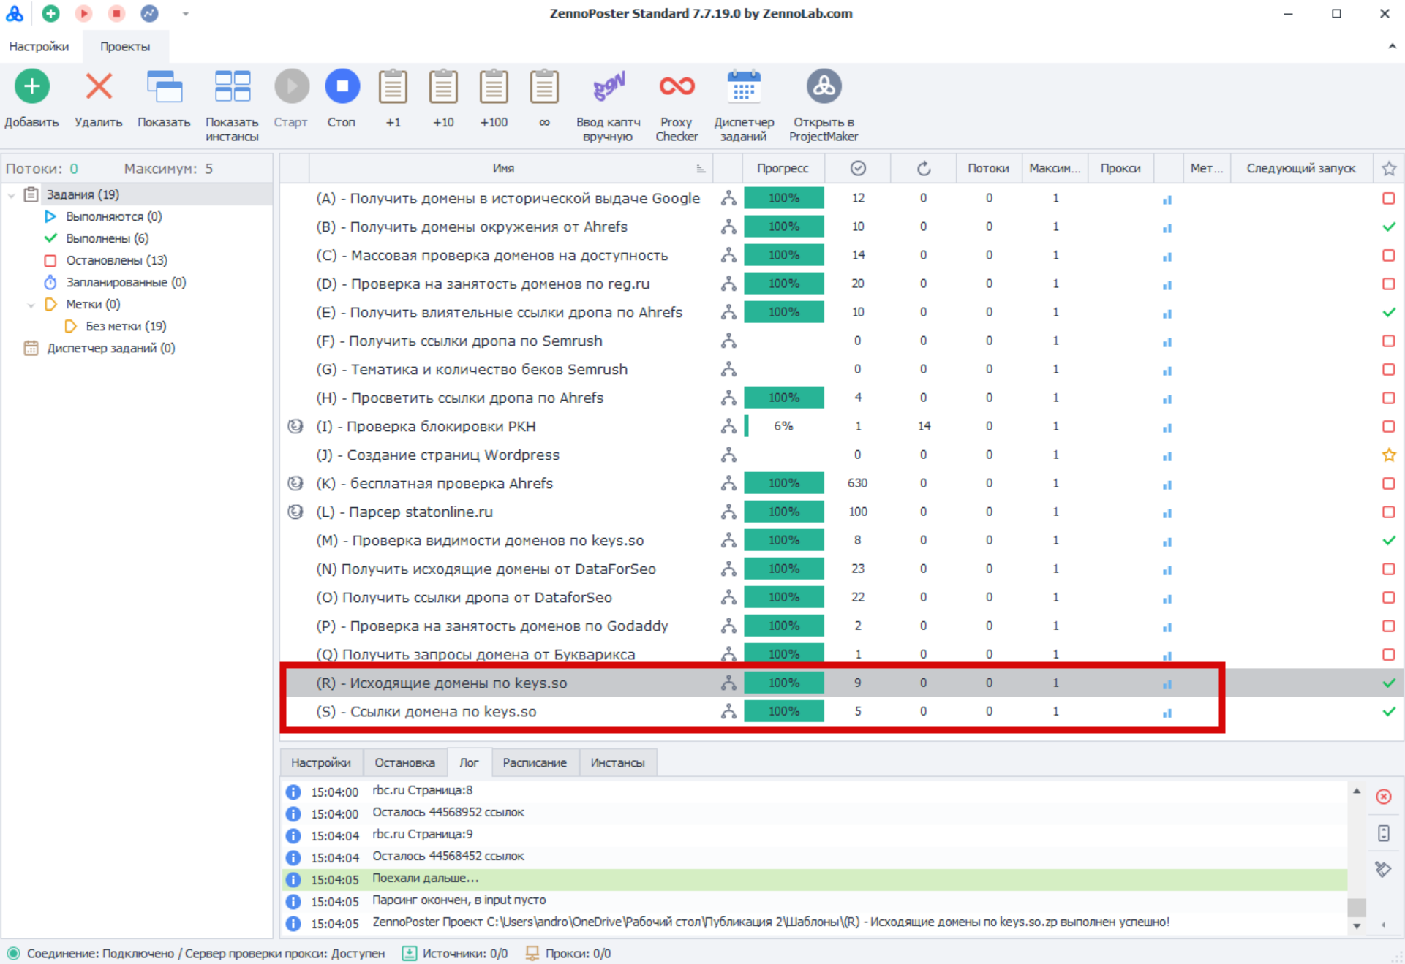Image resolution: width=1405 pixels, height=964 pixels.
Task: Switch to the Проекты ribbon tab
Action: tap(125, 46)
